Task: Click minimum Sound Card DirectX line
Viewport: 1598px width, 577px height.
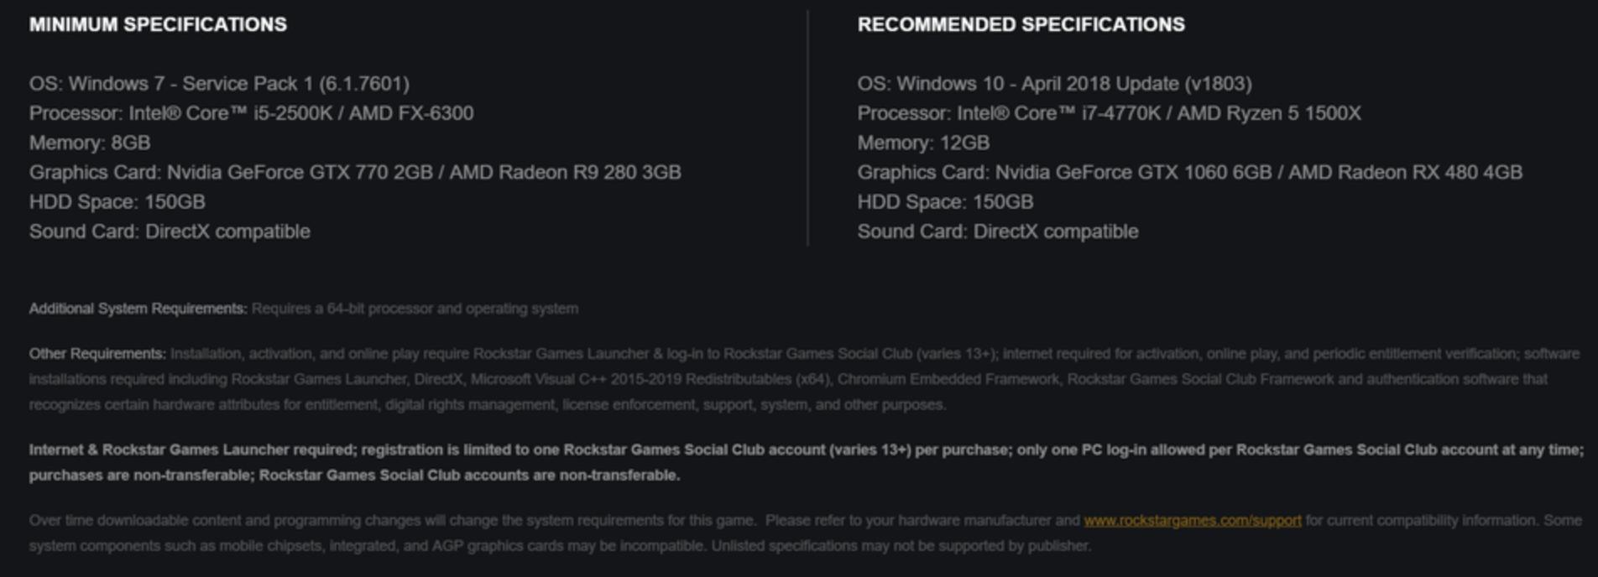Action: pyautogui.click(x=170, y=231)
